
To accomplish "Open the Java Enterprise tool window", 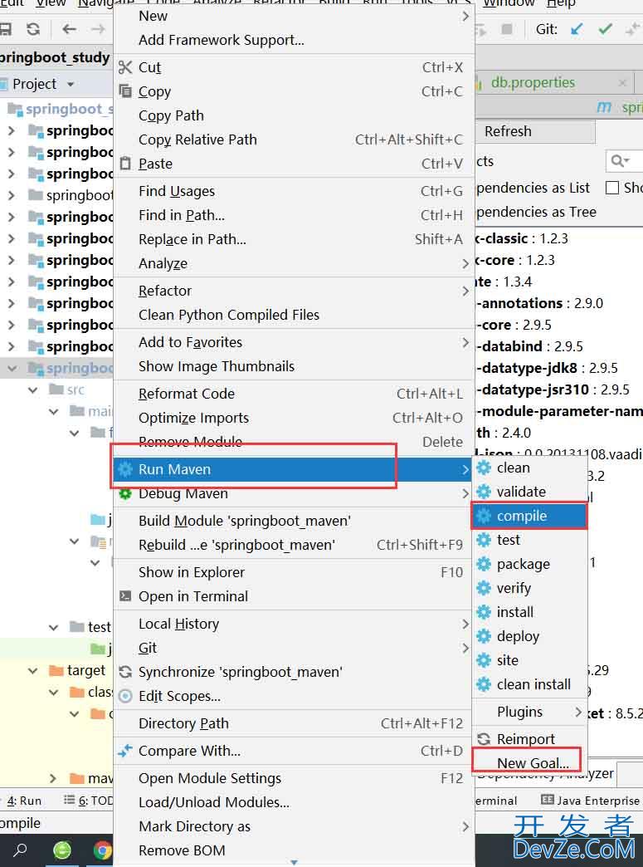I will 590,801.
